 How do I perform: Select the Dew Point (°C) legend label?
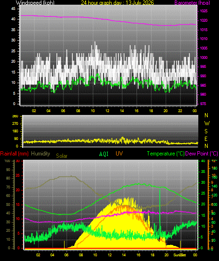point(202,154)
